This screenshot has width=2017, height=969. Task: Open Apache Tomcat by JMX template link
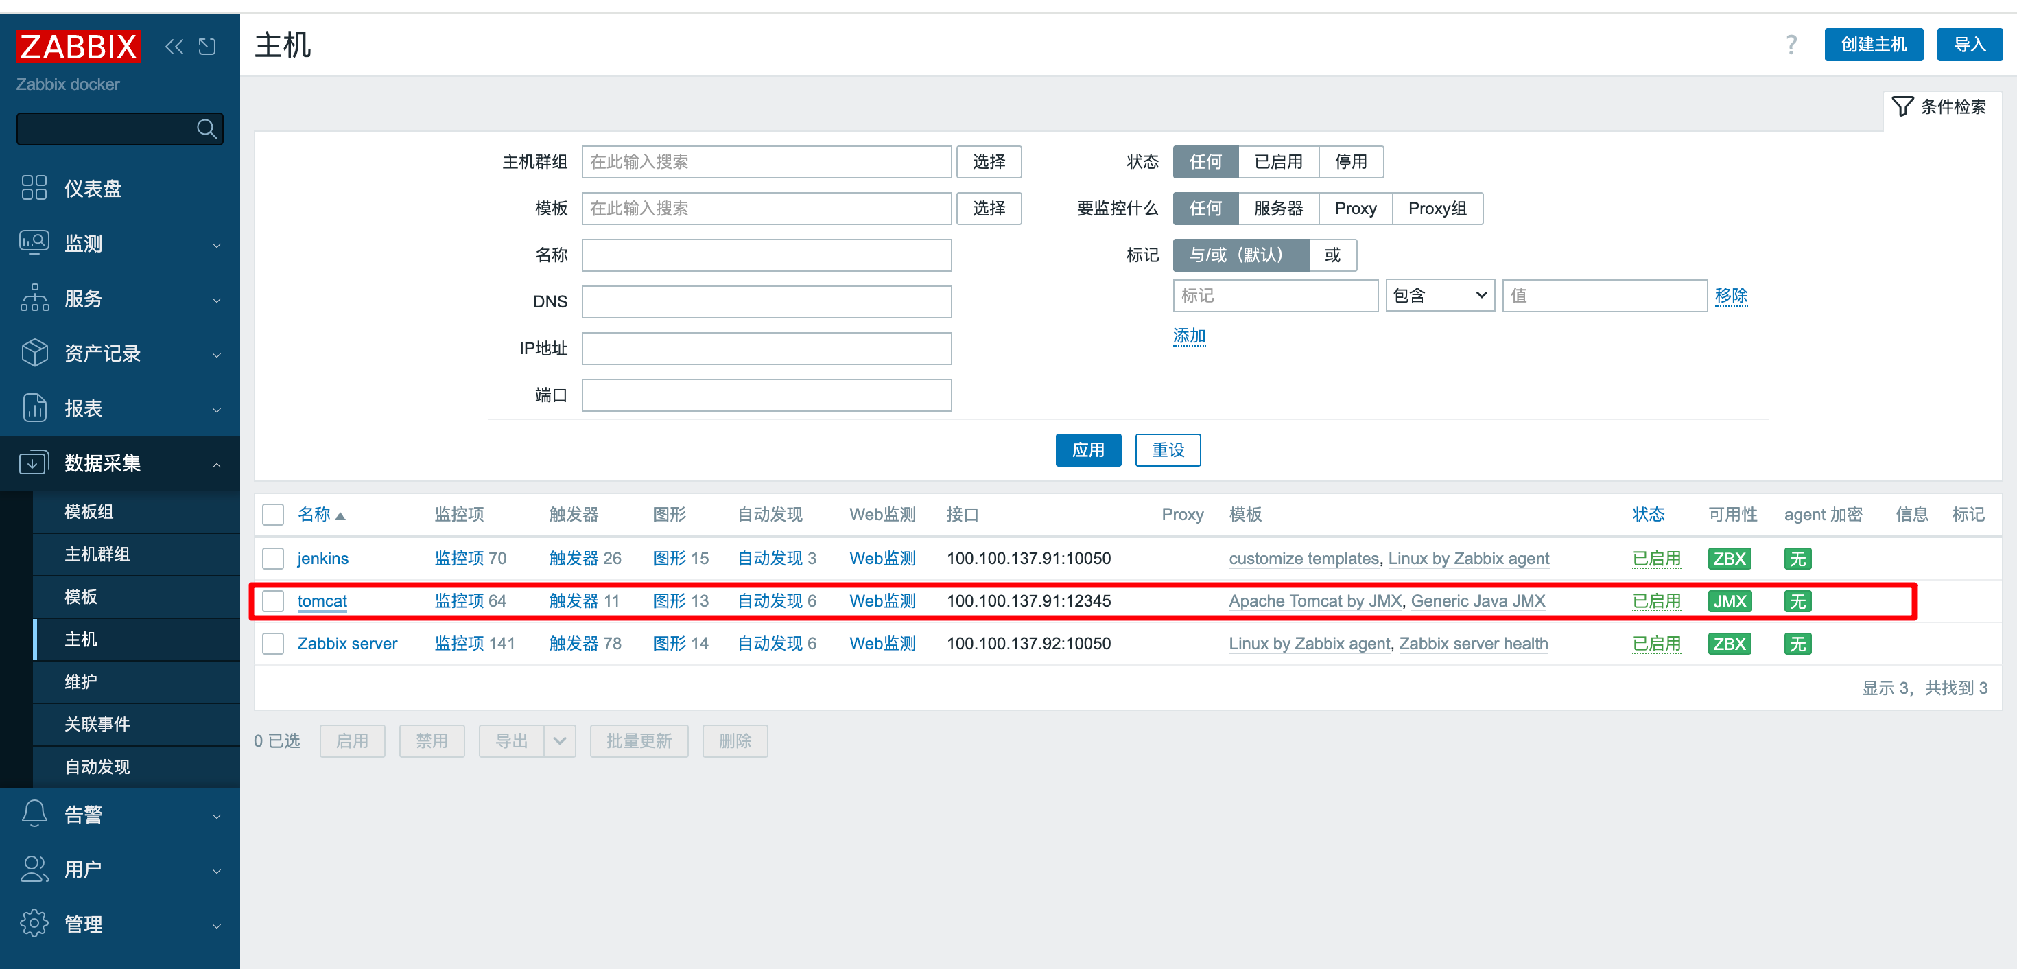(x=1314, y=601)
